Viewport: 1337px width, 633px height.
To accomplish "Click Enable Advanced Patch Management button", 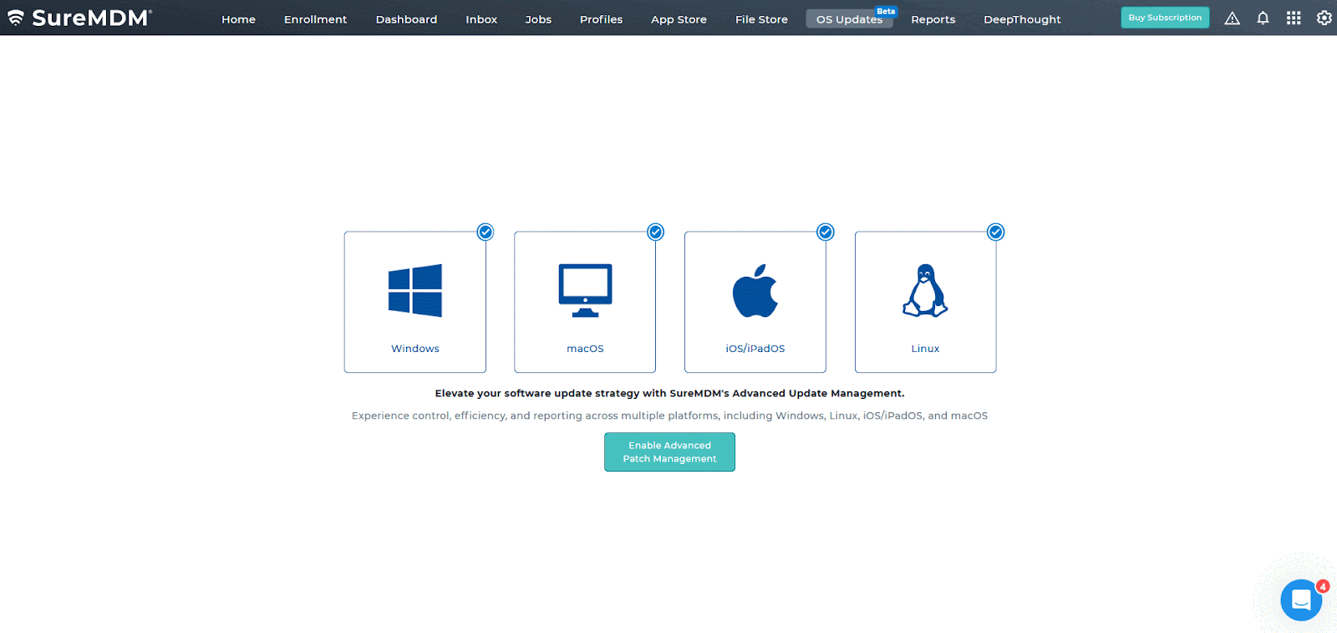I will coord(669,452).
